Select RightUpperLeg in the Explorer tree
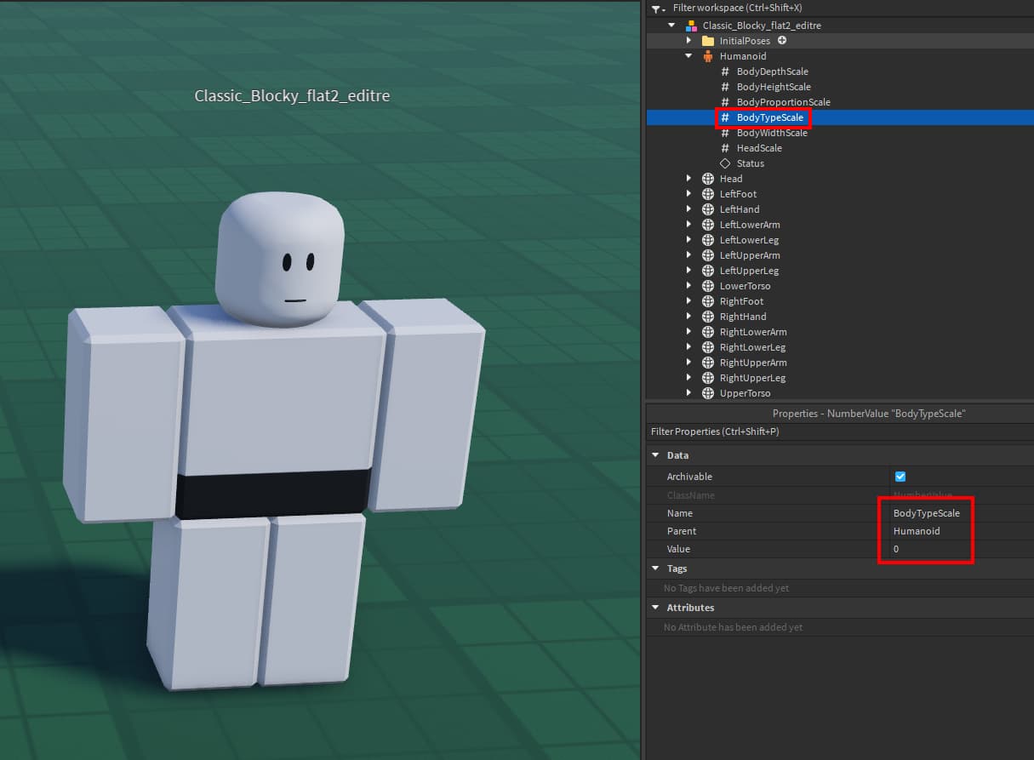The width and height of the screenshot is (1034, 760). click(752, 377)
